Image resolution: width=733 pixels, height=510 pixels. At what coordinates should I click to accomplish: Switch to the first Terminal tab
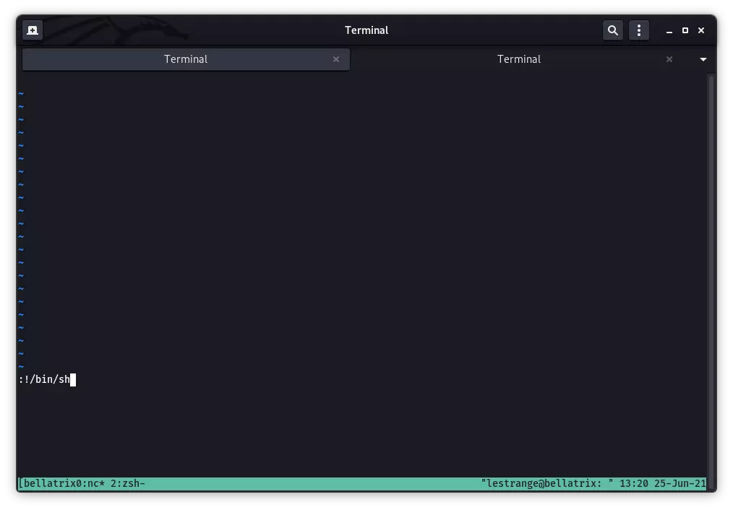point(186,59)
